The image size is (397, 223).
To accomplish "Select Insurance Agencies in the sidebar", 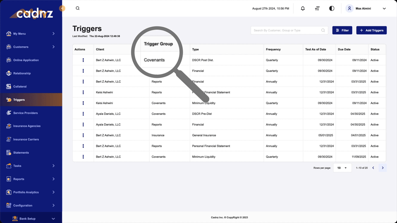I will tap(26, 126).
